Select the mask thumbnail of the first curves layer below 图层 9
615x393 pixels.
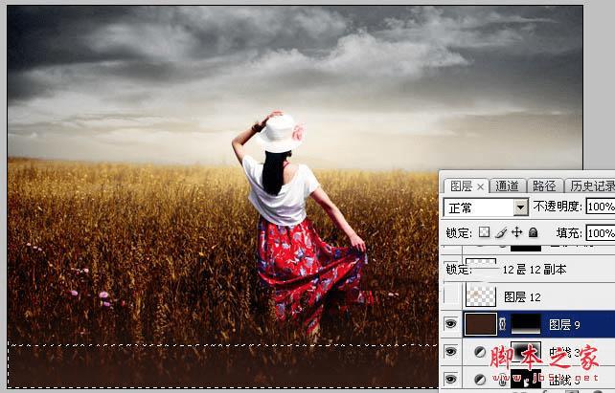pyautogui.click(x=526, y=352)
